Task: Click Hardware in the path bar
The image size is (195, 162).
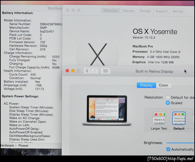Action: tap(7, 145)
